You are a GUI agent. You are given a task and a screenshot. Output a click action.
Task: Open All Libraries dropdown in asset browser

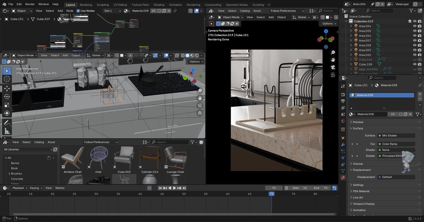(x=28, y=149)
